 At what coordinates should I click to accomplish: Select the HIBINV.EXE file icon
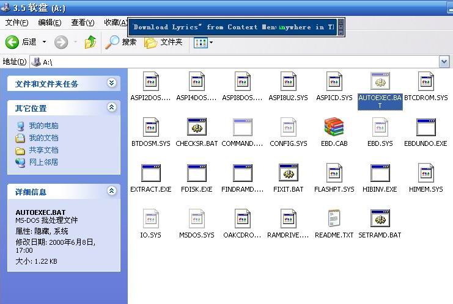pyautogui.click(x=380, y=173)
